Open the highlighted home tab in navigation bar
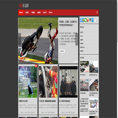Screen dimensions: 118x118 click(21, 12)
